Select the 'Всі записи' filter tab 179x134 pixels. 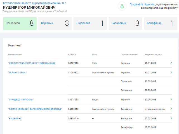coord(20,23)
